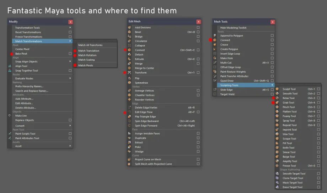This screenshot has height=193, width=327.
Task: Open option box for Reset Transformations
Action: click(70, 32)
